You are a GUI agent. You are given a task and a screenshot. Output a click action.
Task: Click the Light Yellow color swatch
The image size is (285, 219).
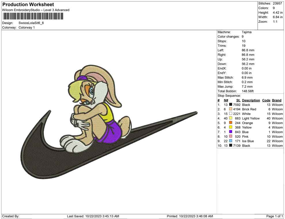[231, 118]
